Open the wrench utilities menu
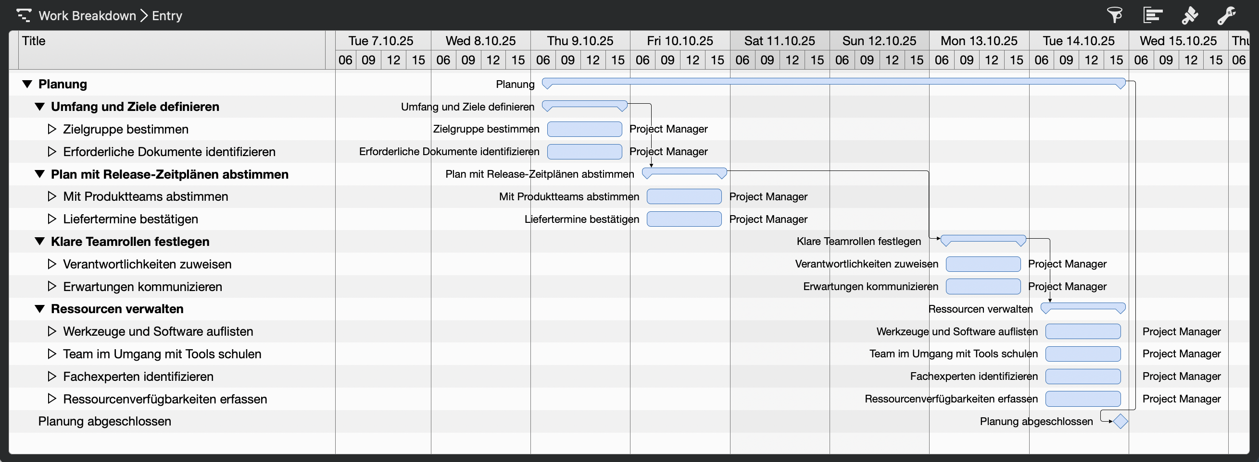 pos(1227,15)
